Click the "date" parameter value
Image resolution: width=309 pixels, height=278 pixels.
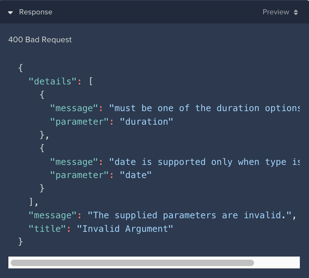tap(136, 175)
